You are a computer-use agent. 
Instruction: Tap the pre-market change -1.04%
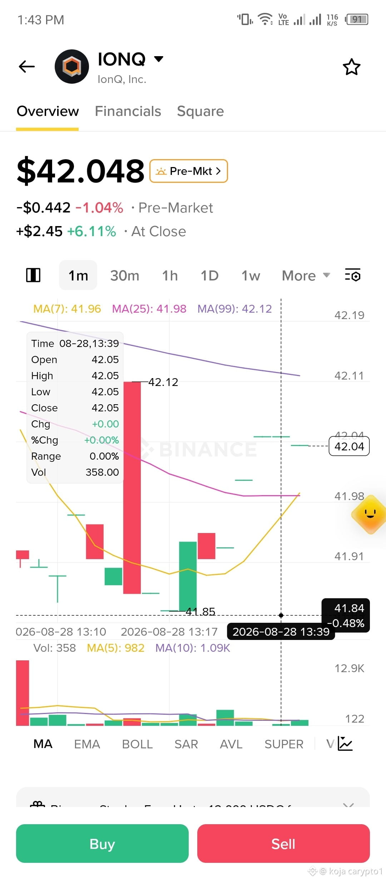99,207
